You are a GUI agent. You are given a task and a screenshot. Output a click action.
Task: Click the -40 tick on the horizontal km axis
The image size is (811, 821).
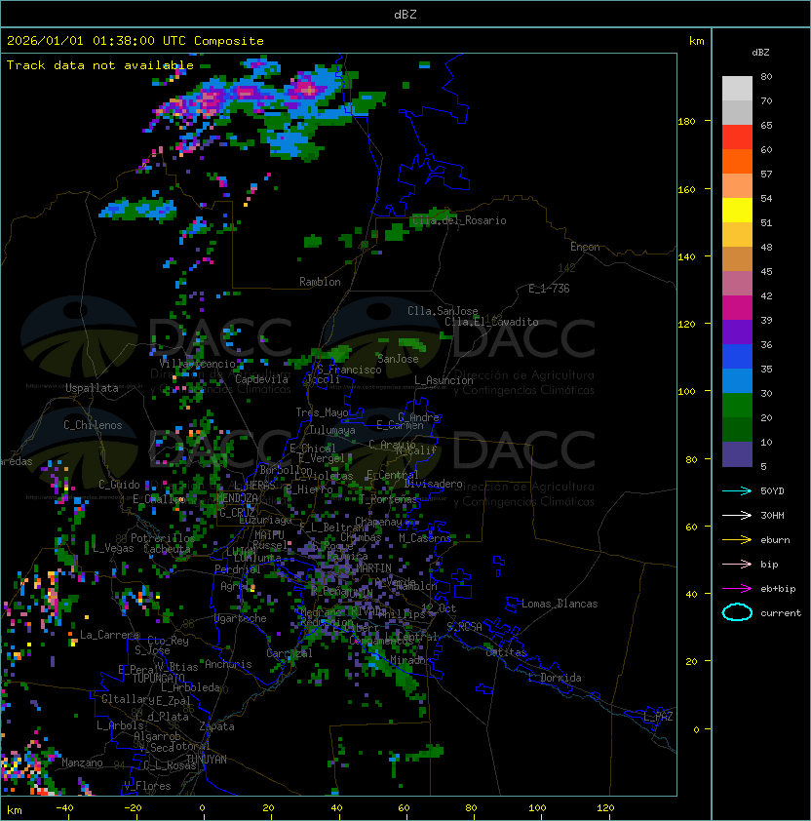coord(64,808)
